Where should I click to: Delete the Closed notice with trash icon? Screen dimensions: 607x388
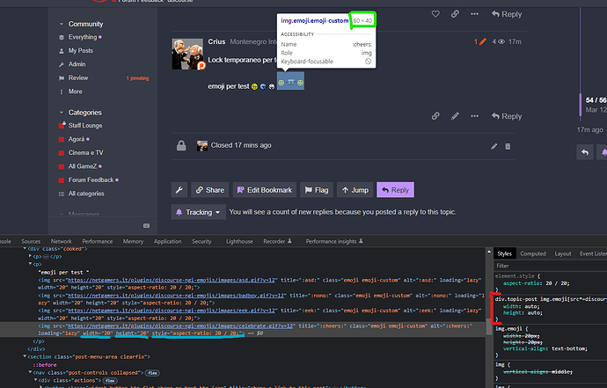pyautogui.click(x=508, y=146)
